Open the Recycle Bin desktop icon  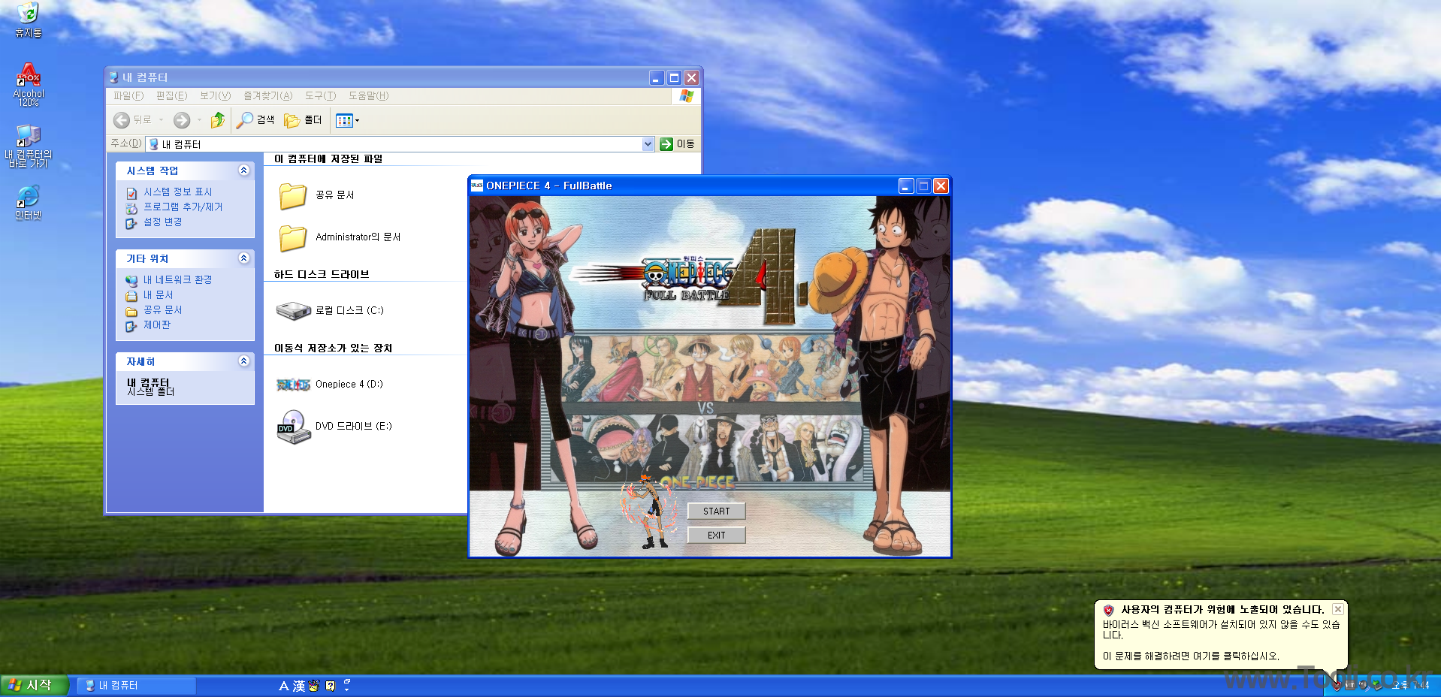[28, 20]
